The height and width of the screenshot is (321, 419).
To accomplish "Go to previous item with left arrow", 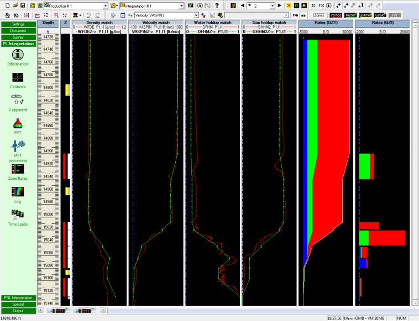I will click(x=243, y=6).
